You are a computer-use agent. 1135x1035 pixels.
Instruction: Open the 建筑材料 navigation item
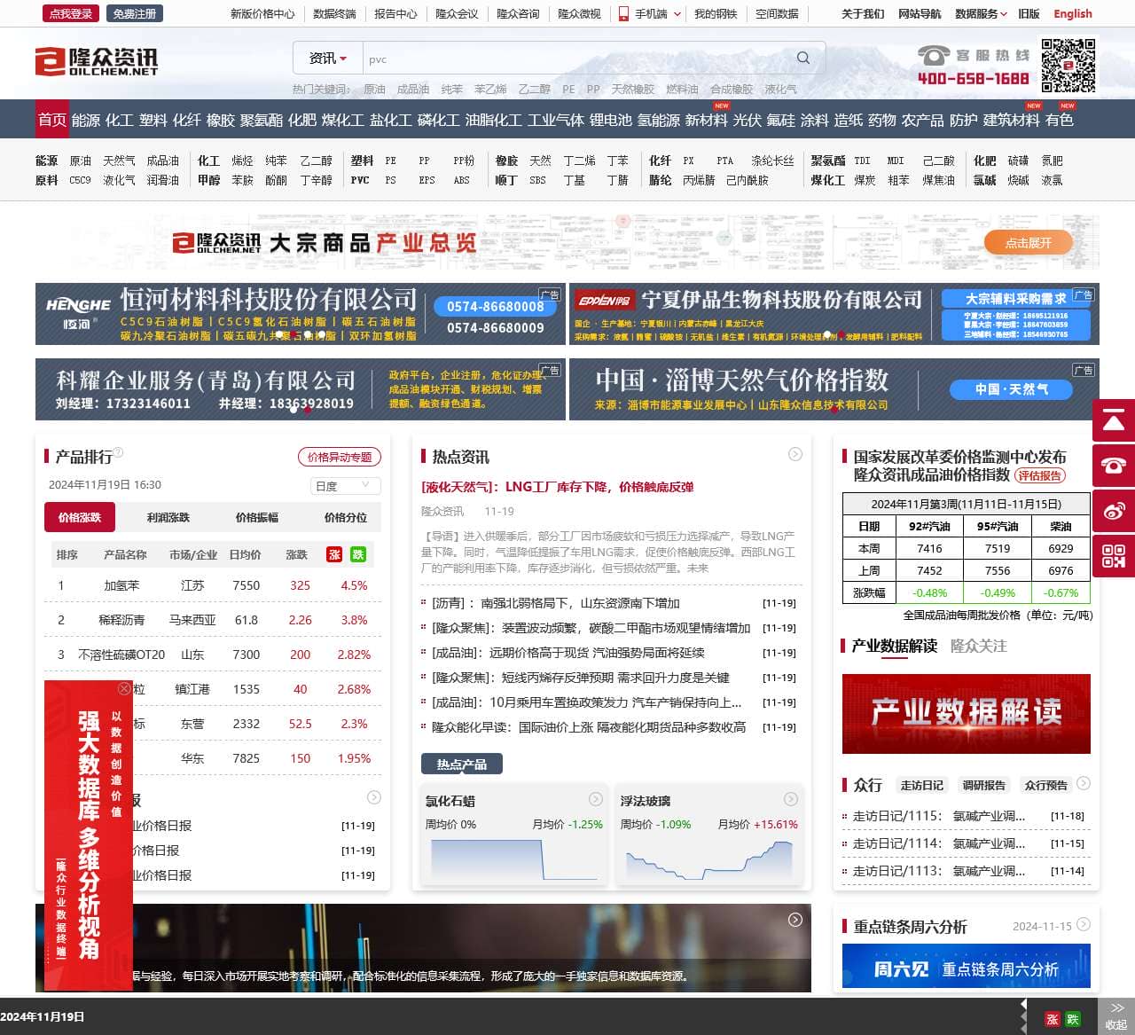coord(1012,120)
